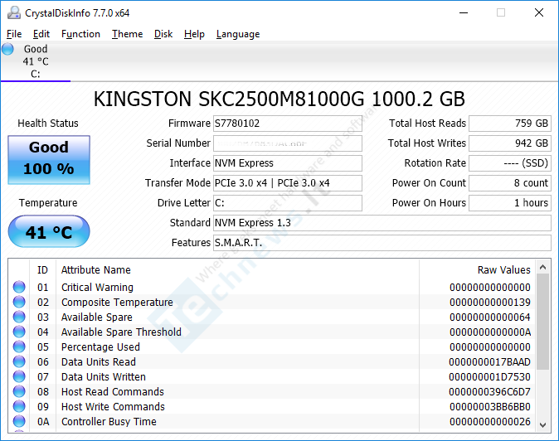Click raw value 000000001D7530
The image size is (559, 441).
489,377
